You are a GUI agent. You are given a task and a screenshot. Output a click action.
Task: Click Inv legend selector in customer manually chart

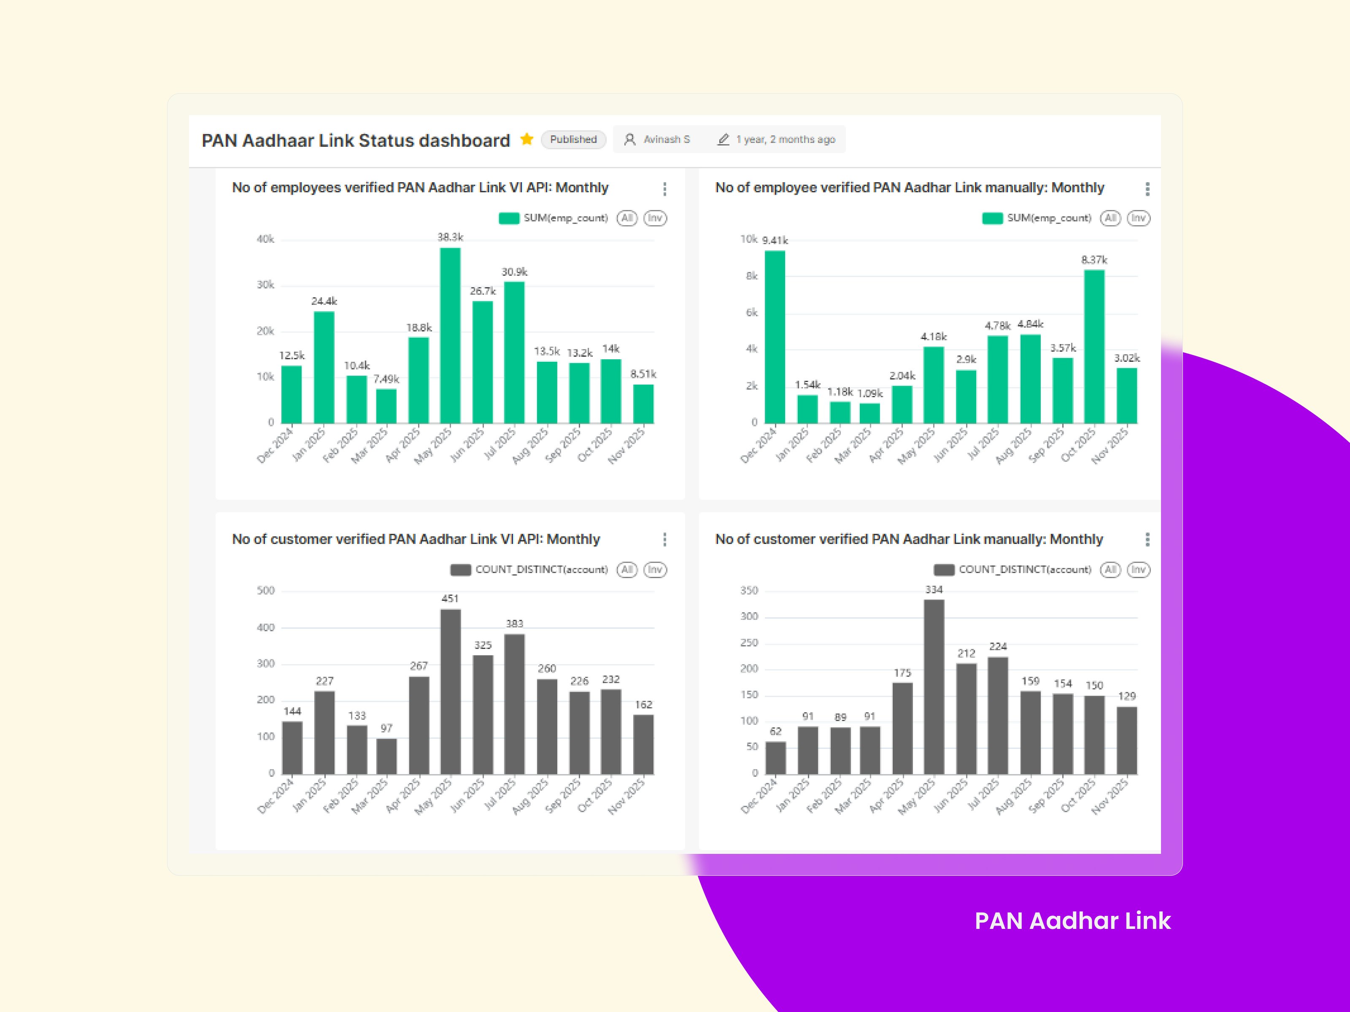[x=1138, y=570]
